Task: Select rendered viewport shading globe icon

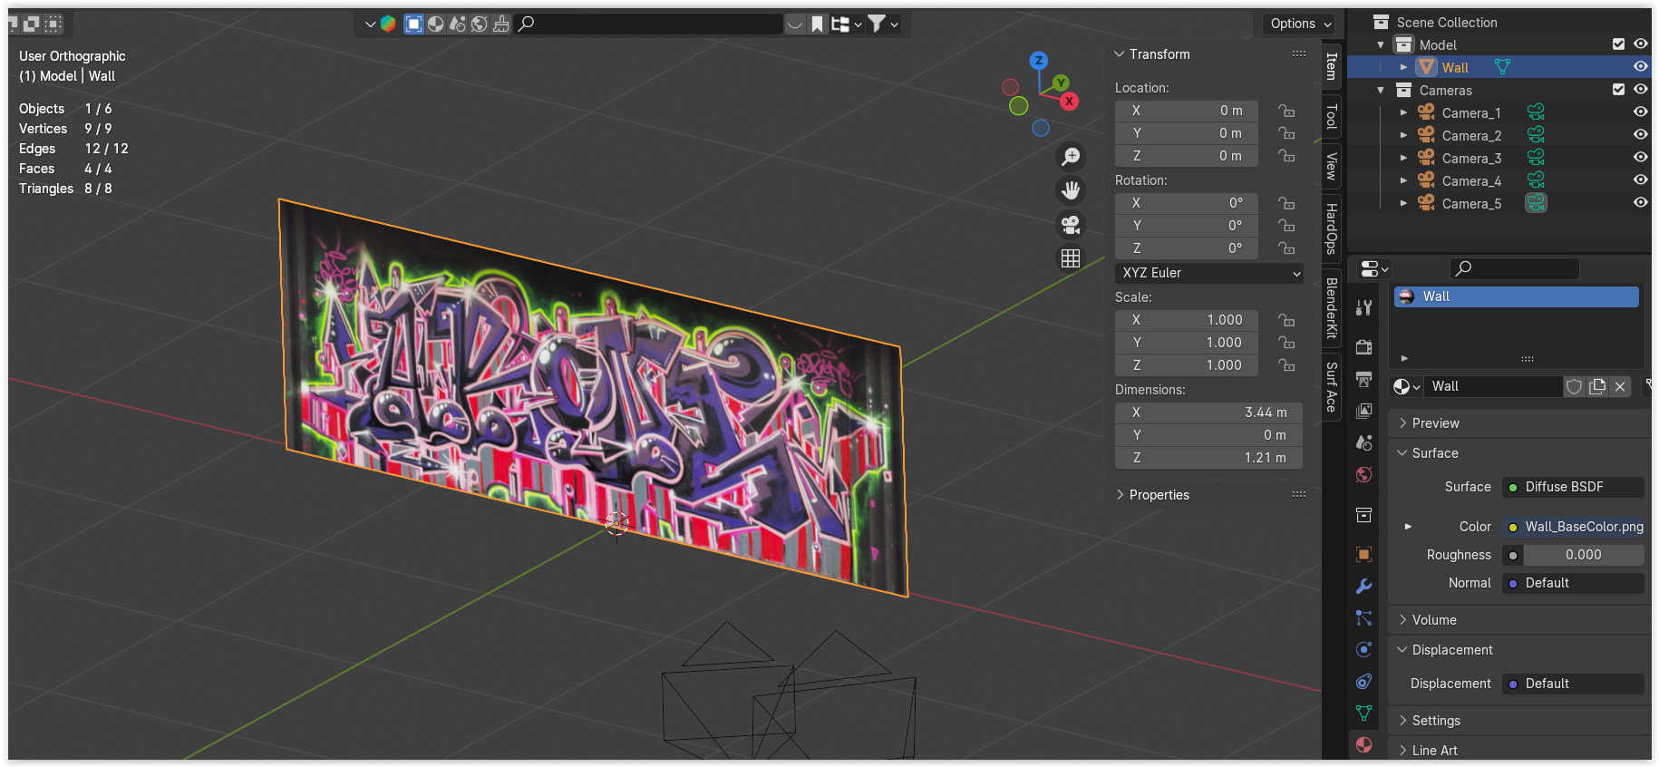Action: [x=480, y=24]
